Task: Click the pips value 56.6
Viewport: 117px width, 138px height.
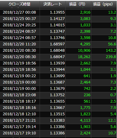Action: (x=112, y=44)
